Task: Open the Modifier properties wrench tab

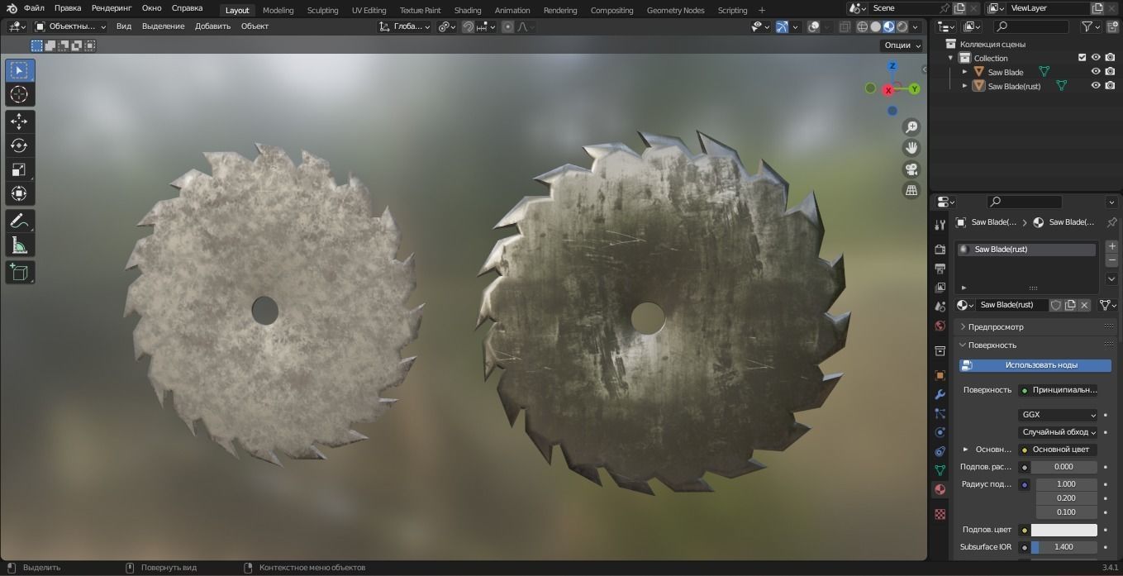Action: (940, 394)
